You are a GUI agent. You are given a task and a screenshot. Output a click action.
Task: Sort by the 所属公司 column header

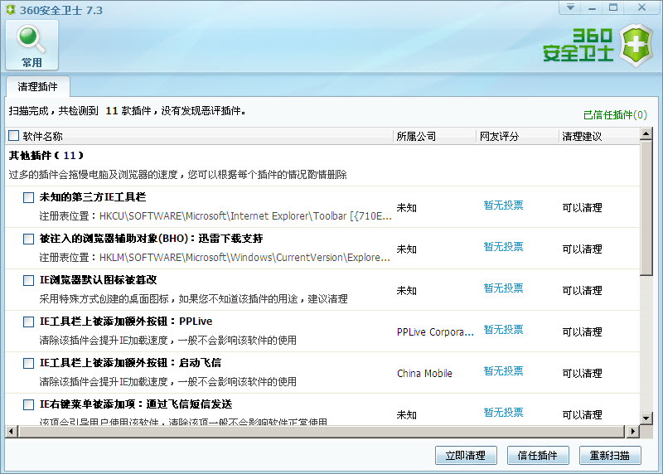coord(416,136)
